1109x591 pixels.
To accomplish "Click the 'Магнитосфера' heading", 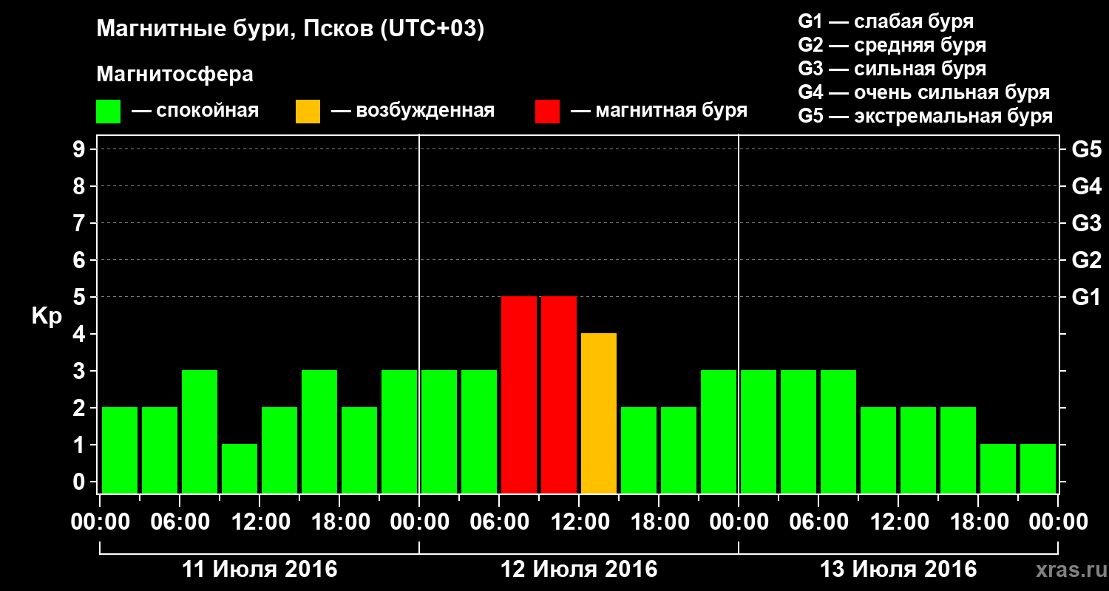I will 175,75.
